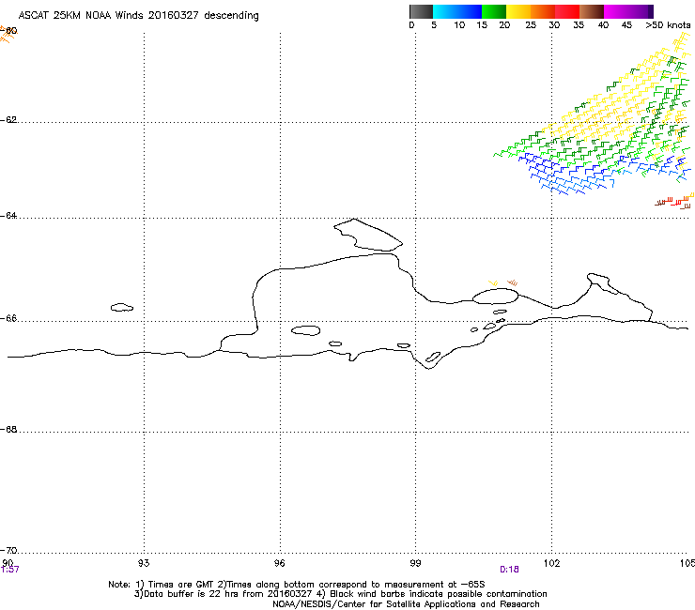Image resolution: width=695 pixels, height=610 pixels.
Task: Click the gray 0-5 knots color segment
Action: coord(421,11)
